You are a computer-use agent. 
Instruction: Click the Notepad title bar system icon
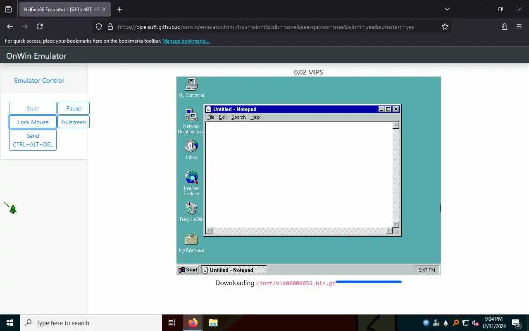(x=209, y=109)
